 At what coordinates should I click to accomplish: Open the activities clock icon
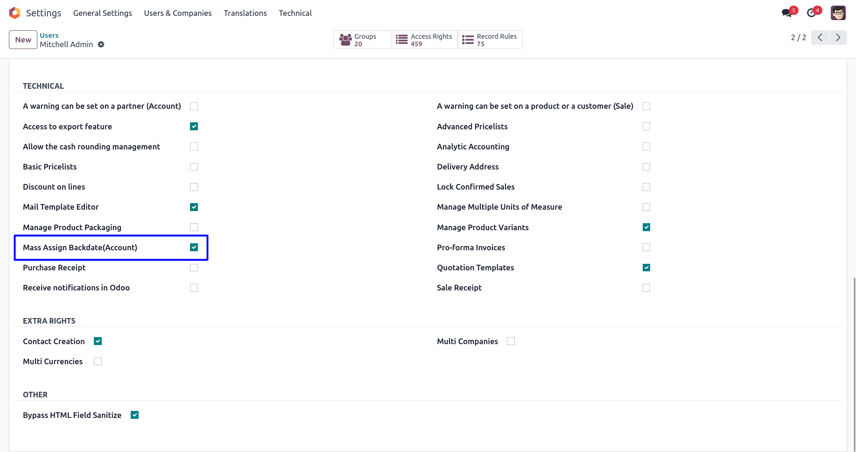812,13
